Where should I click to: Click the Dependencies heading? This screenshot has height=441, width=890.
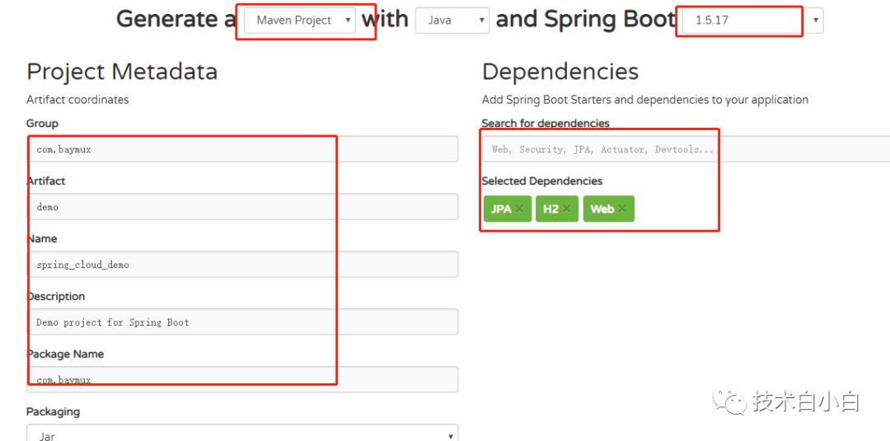pos(560,72)
